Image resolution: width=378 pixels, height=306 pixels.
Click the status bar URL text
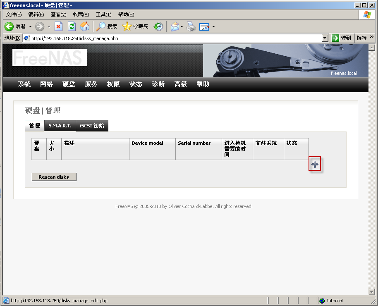[59, 301]
